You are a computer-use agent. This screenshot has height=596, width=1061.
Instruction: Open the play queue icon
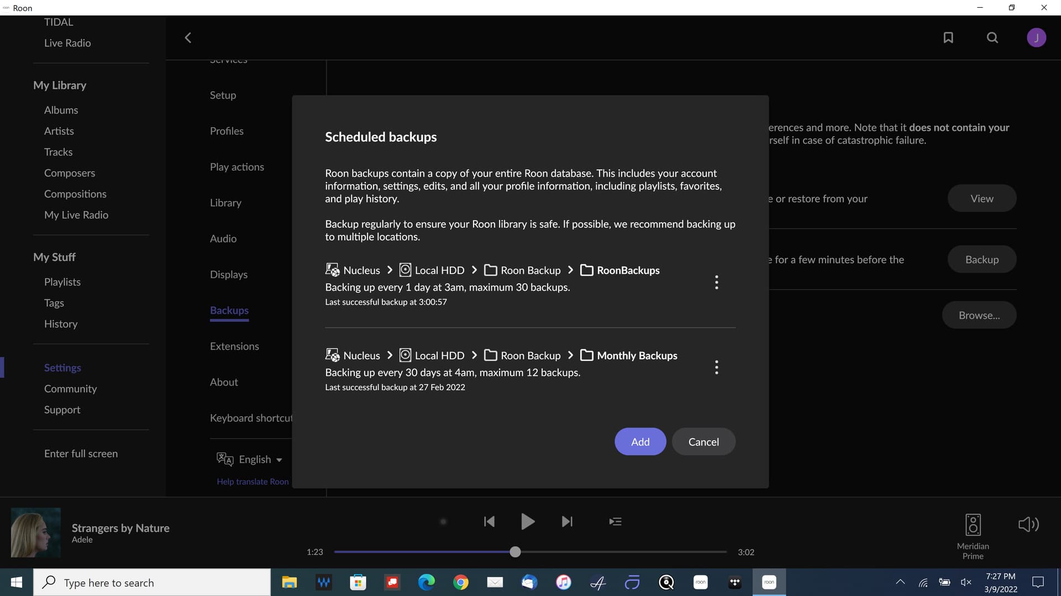(x=615, y=521)
